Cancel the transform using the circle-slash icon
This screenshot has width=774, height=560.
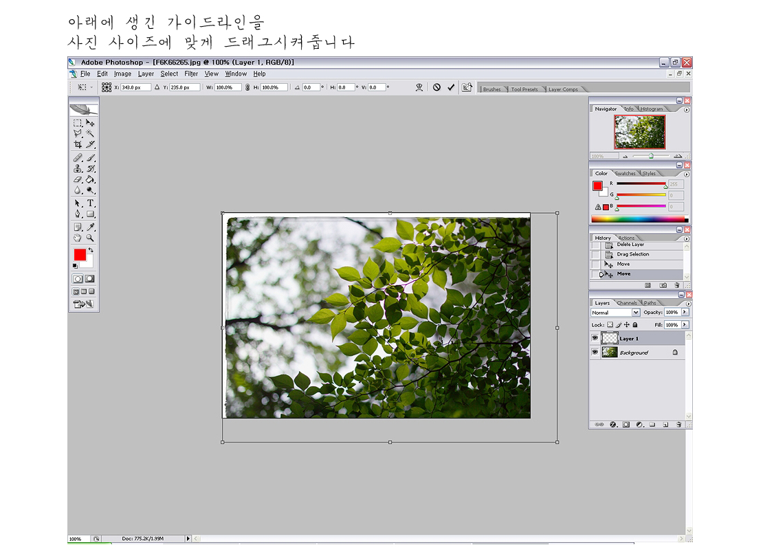point(436,88)
